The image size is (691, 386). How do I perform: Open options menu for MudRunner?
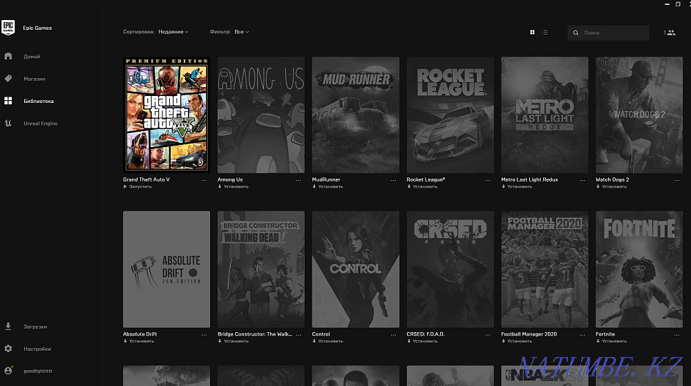pos(393,180)
